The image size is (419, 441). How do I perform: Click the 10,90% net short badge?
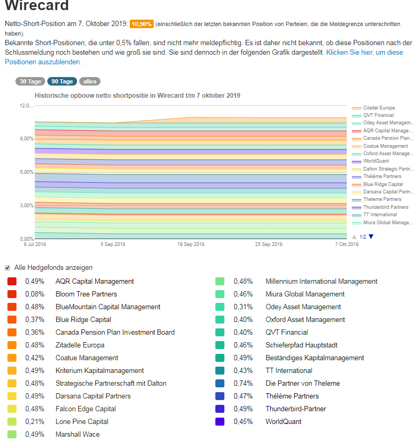point(141,24)
